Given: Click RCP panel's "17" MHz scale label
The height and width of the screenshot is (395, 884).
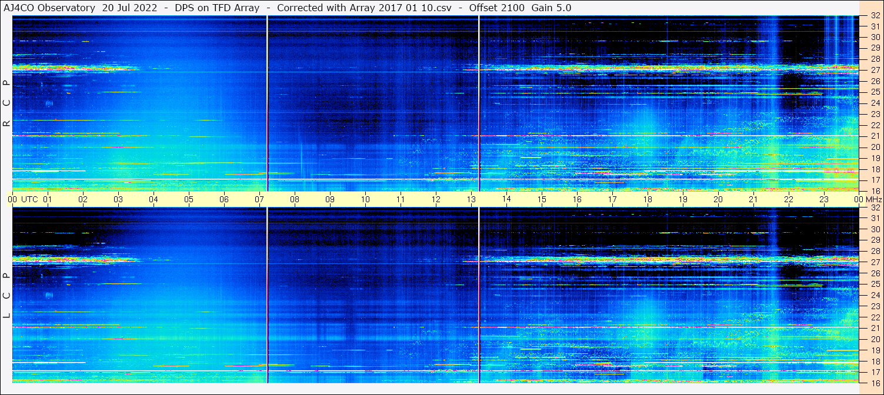Looking at the screenshot, I should pyautogui.click(x=875, y=180).
